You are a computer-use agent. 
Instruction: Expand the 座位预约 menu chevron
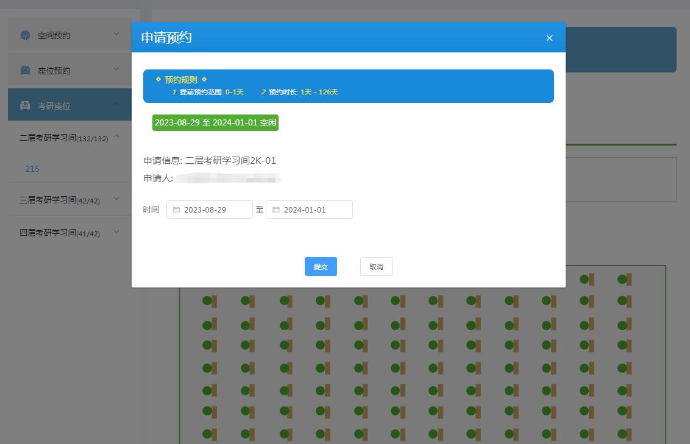[116, 69]
